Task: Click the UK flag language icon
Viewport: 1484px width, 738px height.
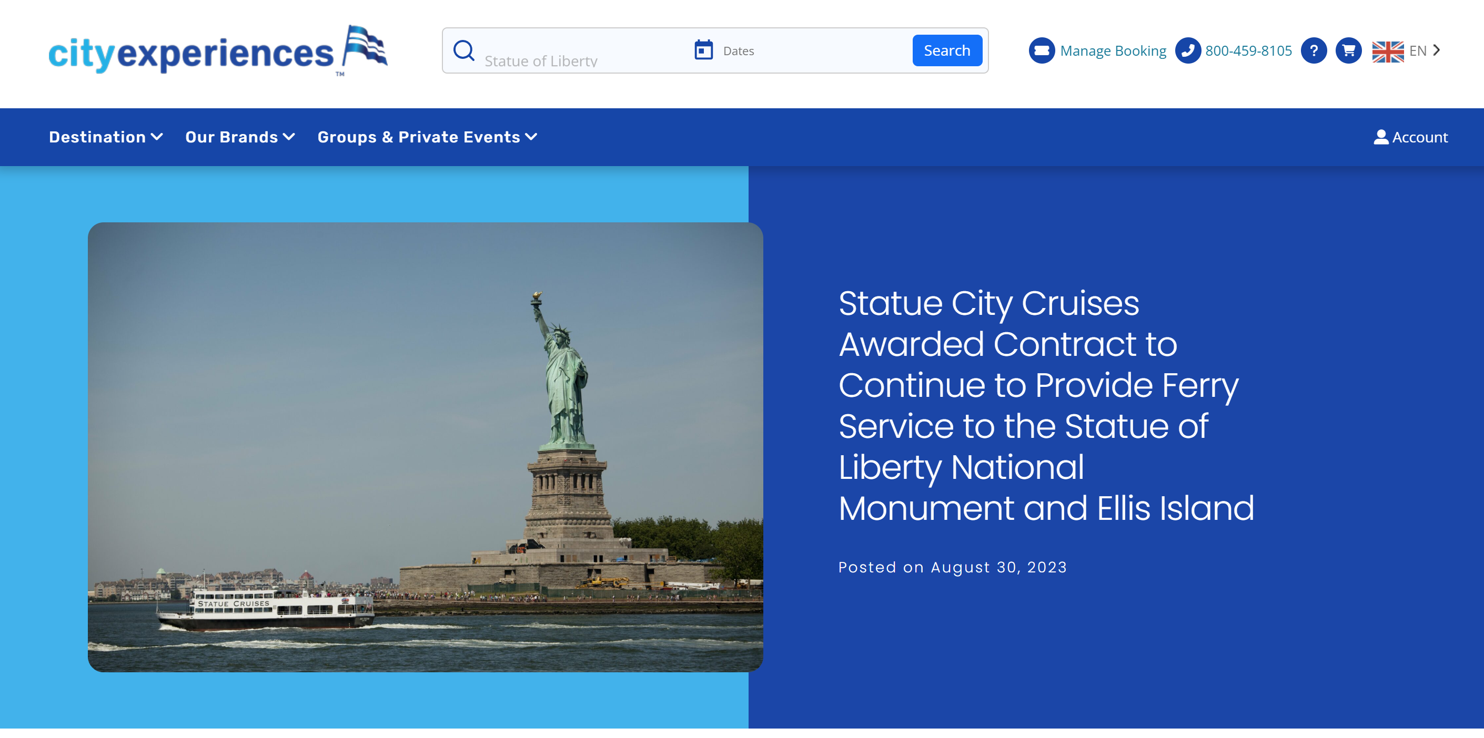Action: pos(1387,51)
